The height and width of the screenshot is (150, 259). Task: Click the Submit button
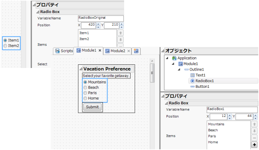tap(92, 107)
